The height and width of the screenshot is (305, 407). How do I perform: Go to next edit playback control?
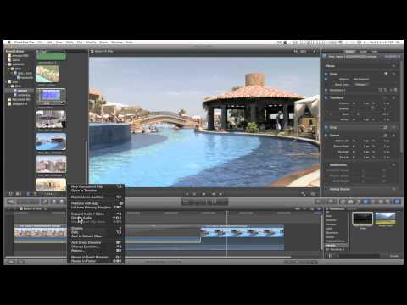coord(220,194)
